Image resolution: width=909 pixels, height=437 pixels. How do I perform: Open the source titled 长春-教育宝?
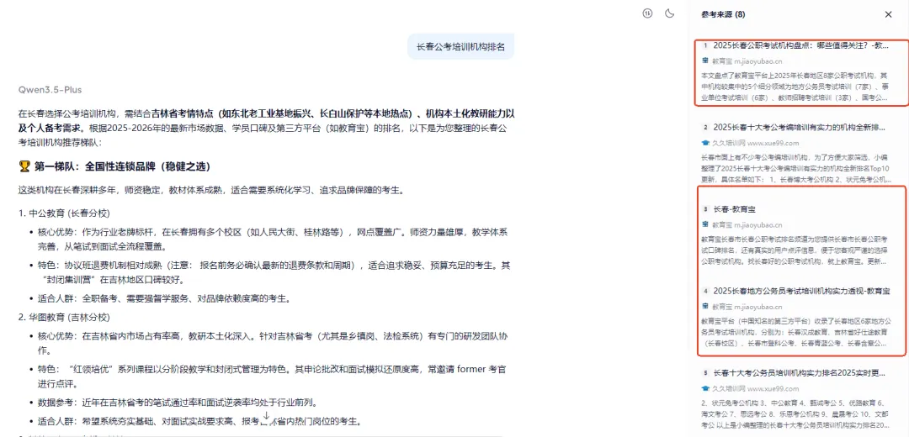pyautogui.click(x=735, y=209)
